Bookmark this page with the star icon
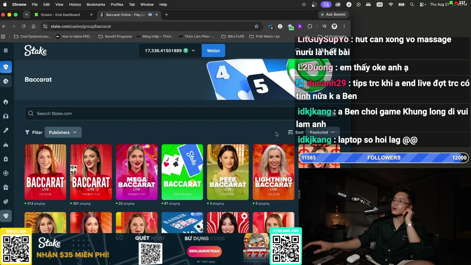The image size is (471, 265). pyautogui.click(x=256, y=26)
